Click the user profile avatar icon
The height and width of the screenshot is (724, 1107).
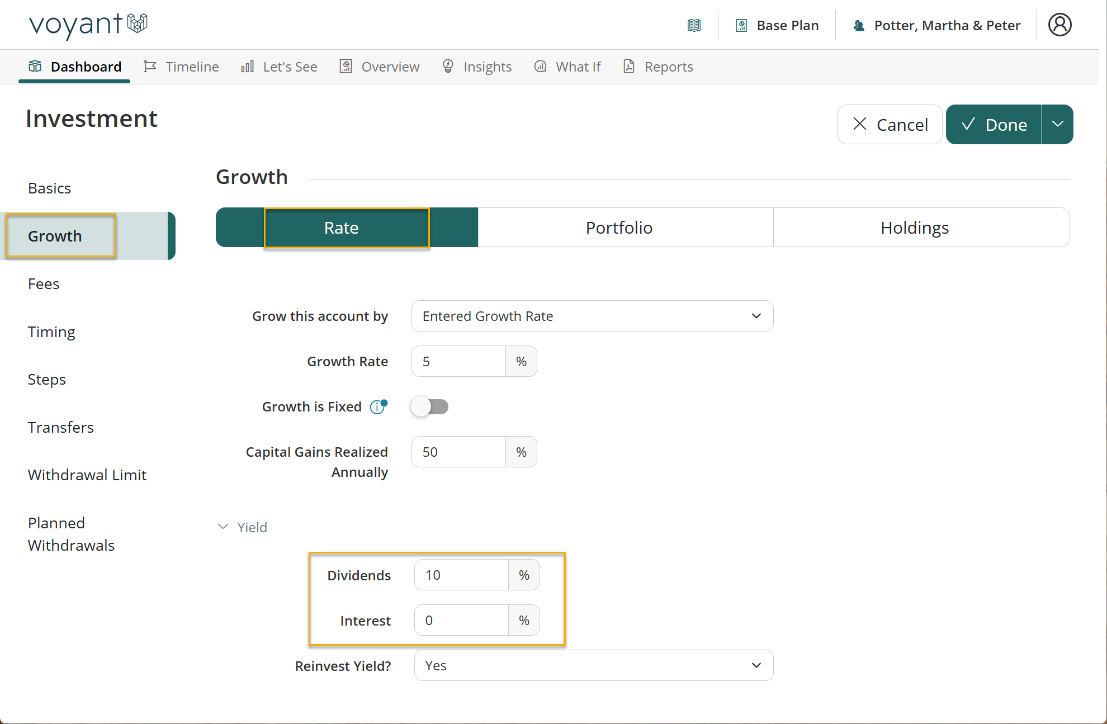pos(1059,25)
